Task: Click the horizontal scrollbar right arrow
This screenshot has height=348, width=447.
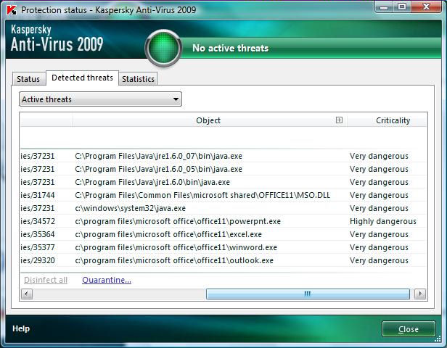Action: click(x=420, y=294)
